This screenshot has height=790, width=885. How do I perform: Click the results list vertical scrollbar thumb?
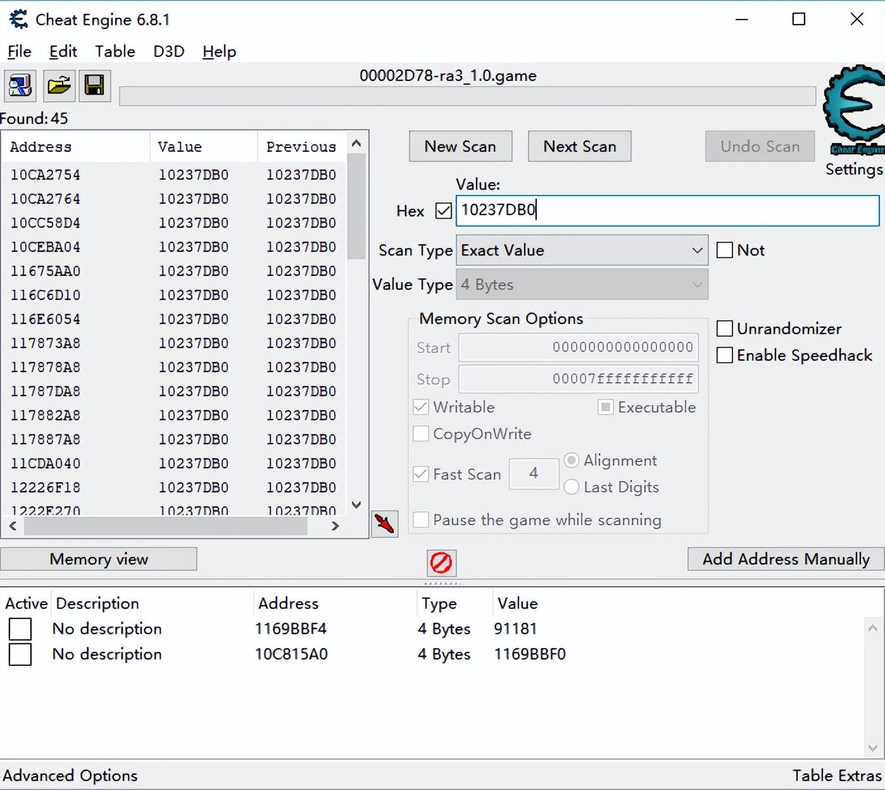coord(356,206)
